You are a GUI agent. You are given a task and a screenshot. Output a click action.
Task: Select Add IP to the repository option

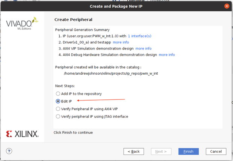(58, 93)
